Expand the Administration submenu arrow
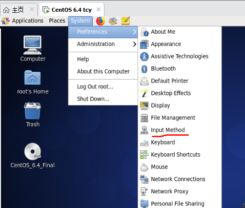 tap(134, 44)
